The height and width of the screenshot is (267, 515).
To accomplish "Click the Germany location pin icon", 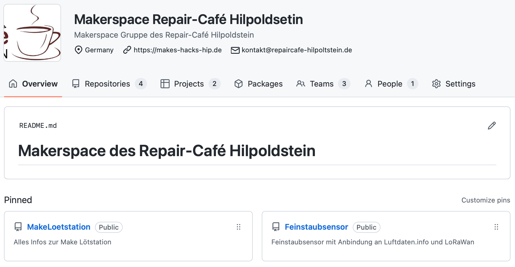I will (78, 50).
